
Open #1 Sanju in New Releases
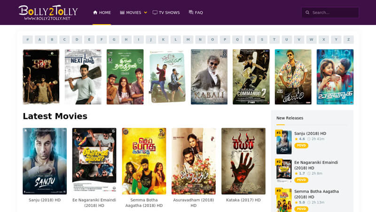(310, 133)
